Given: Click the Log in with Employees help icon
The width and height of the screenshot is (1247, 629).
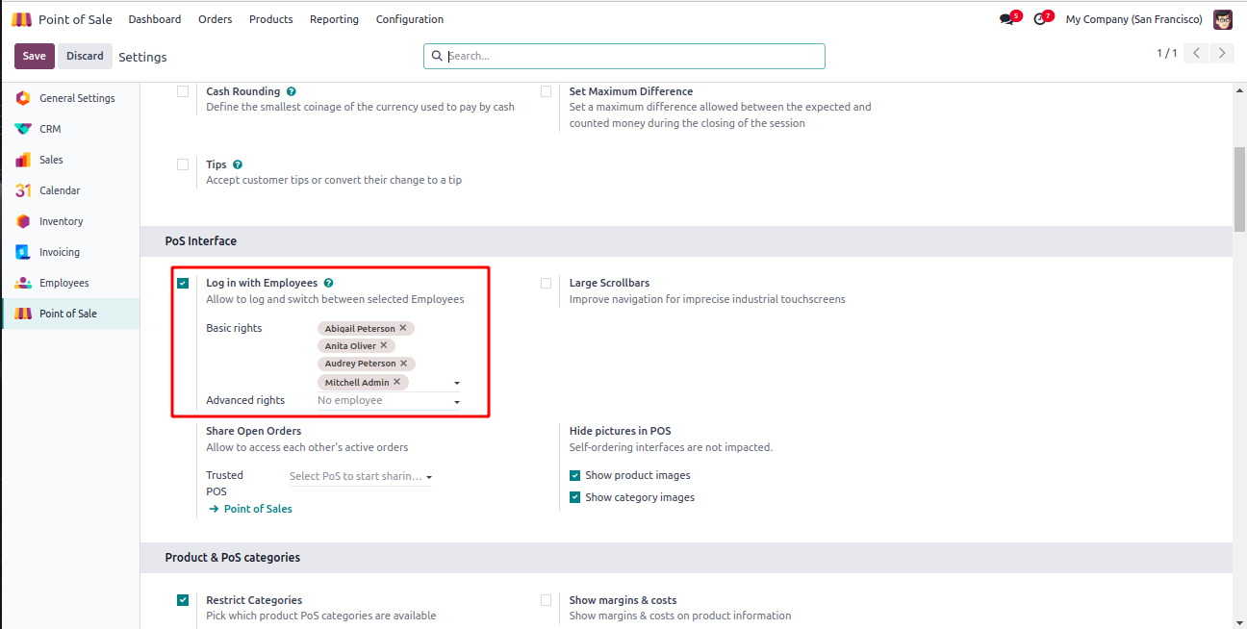Looking at the screenshot, I should [329, 283].
